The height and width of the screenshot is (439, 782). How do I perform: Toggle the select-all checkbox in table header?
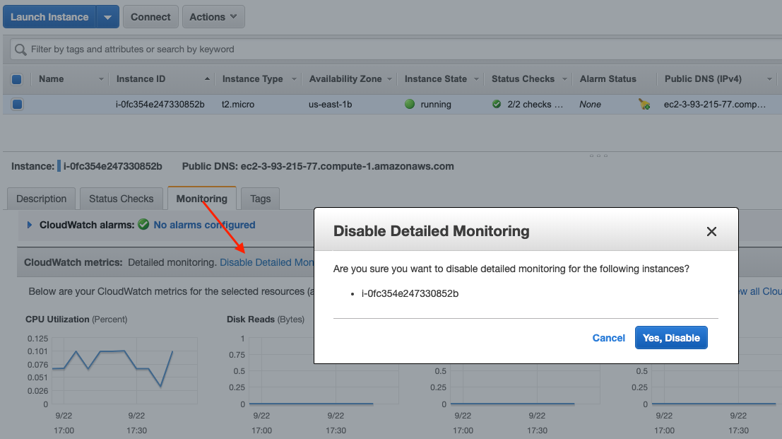[x=16, y=78]
